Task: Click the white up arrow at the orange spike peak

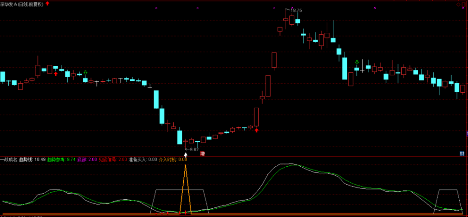Action: tap(186, 155)
